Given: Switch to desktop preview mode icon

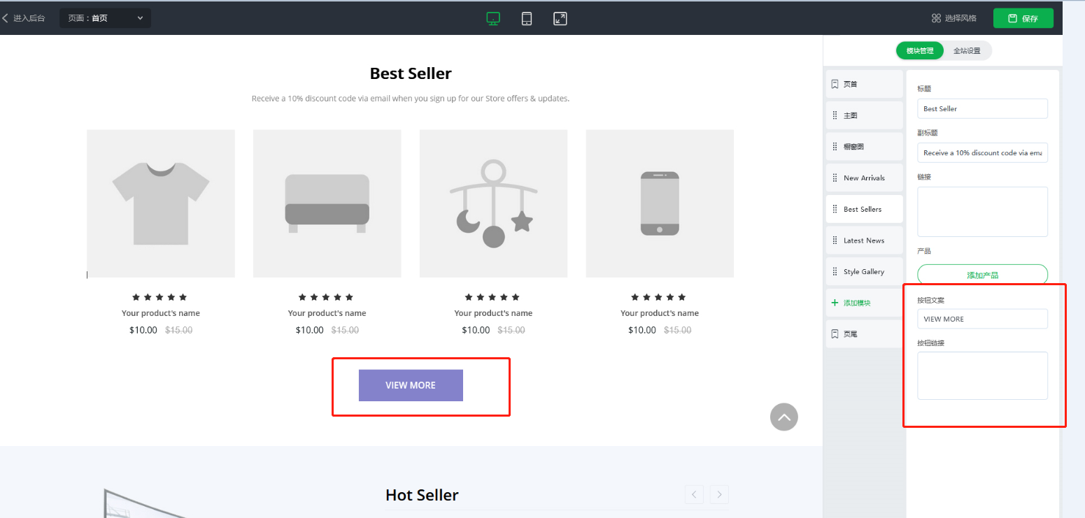Looking at the screenshot, I should 493,19.
